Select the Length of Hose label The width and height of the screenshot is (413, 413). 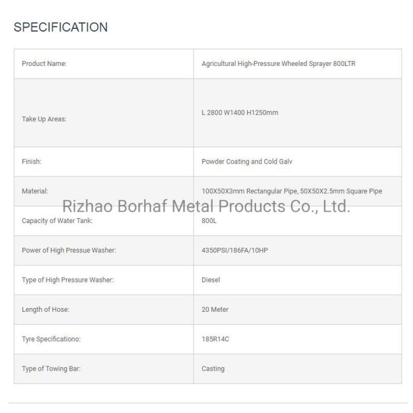45,309
